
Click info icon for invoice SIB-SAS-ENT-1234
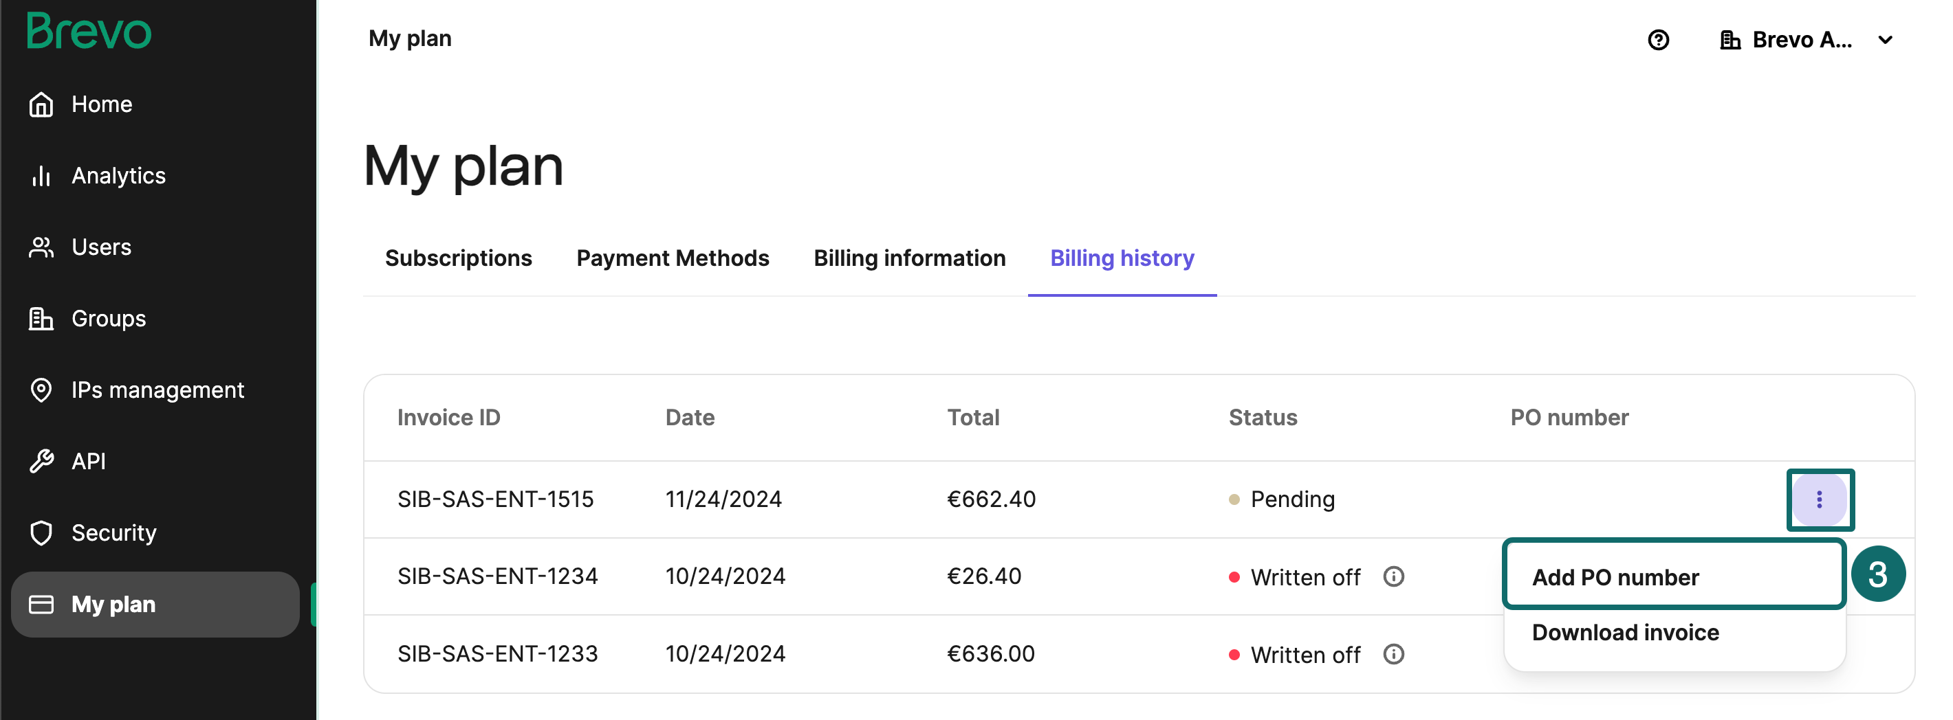(1393, 577)
